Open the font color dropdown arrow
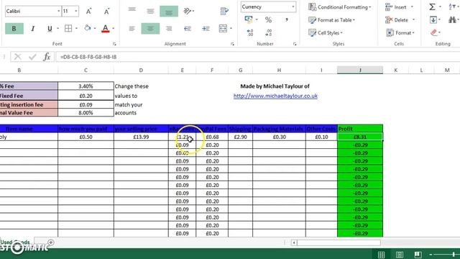Screen dimensions: 460x259 114,29
